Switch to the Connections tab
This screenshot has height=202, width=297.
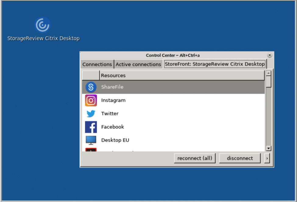coord(97,64)
